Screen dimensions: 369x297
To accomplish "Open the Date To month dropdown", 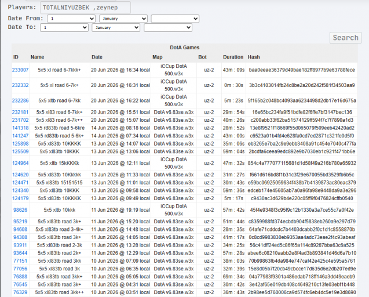I will 116,28.
